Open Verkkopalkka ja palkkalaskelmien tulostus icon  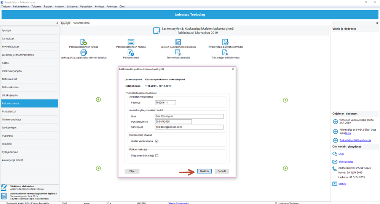(84, 53)
